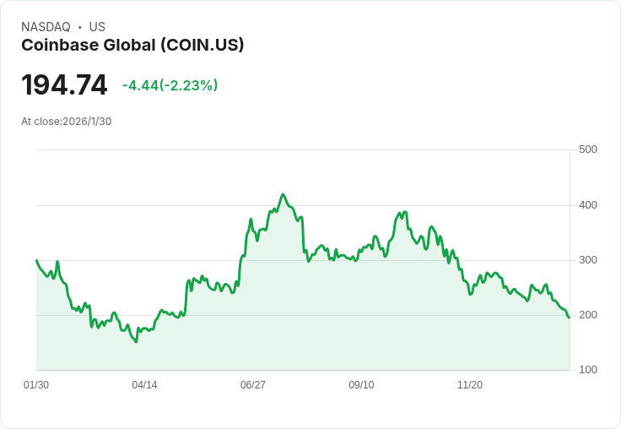This screenshot has width=621, height=429.
Task: Click the 01/30 x-axis date label
Action: click(36, 385)
